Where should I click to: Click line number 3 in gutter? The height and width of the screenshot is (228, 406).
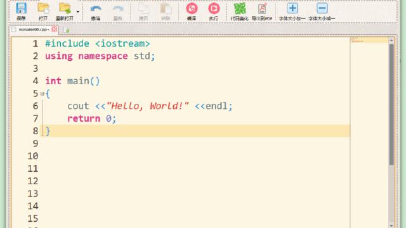[x=36, y=68]
